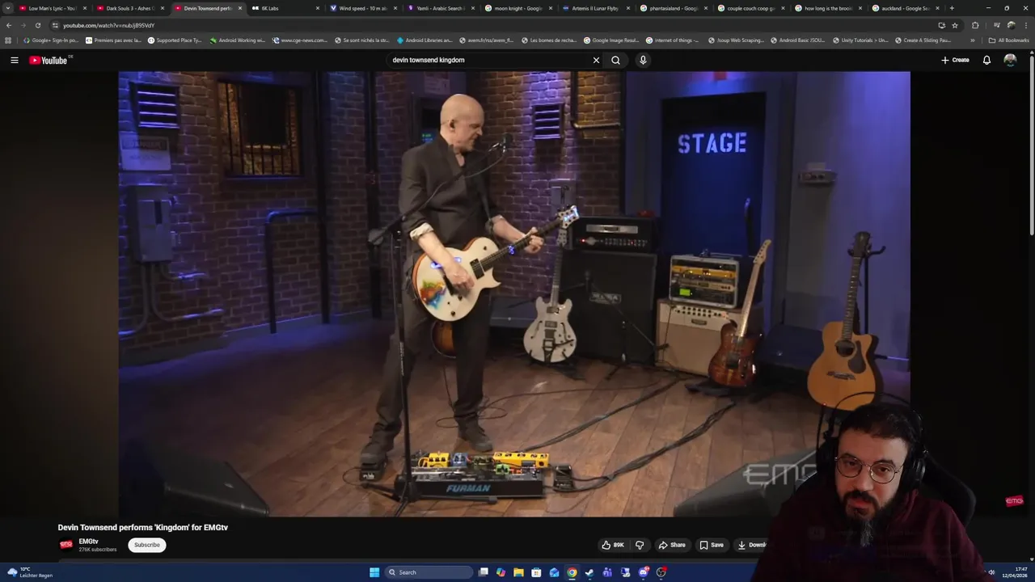Viewport: 1035px width, 582px height.
Task: Open File Explorer from the taskbar
Action: tap(518, 572)
